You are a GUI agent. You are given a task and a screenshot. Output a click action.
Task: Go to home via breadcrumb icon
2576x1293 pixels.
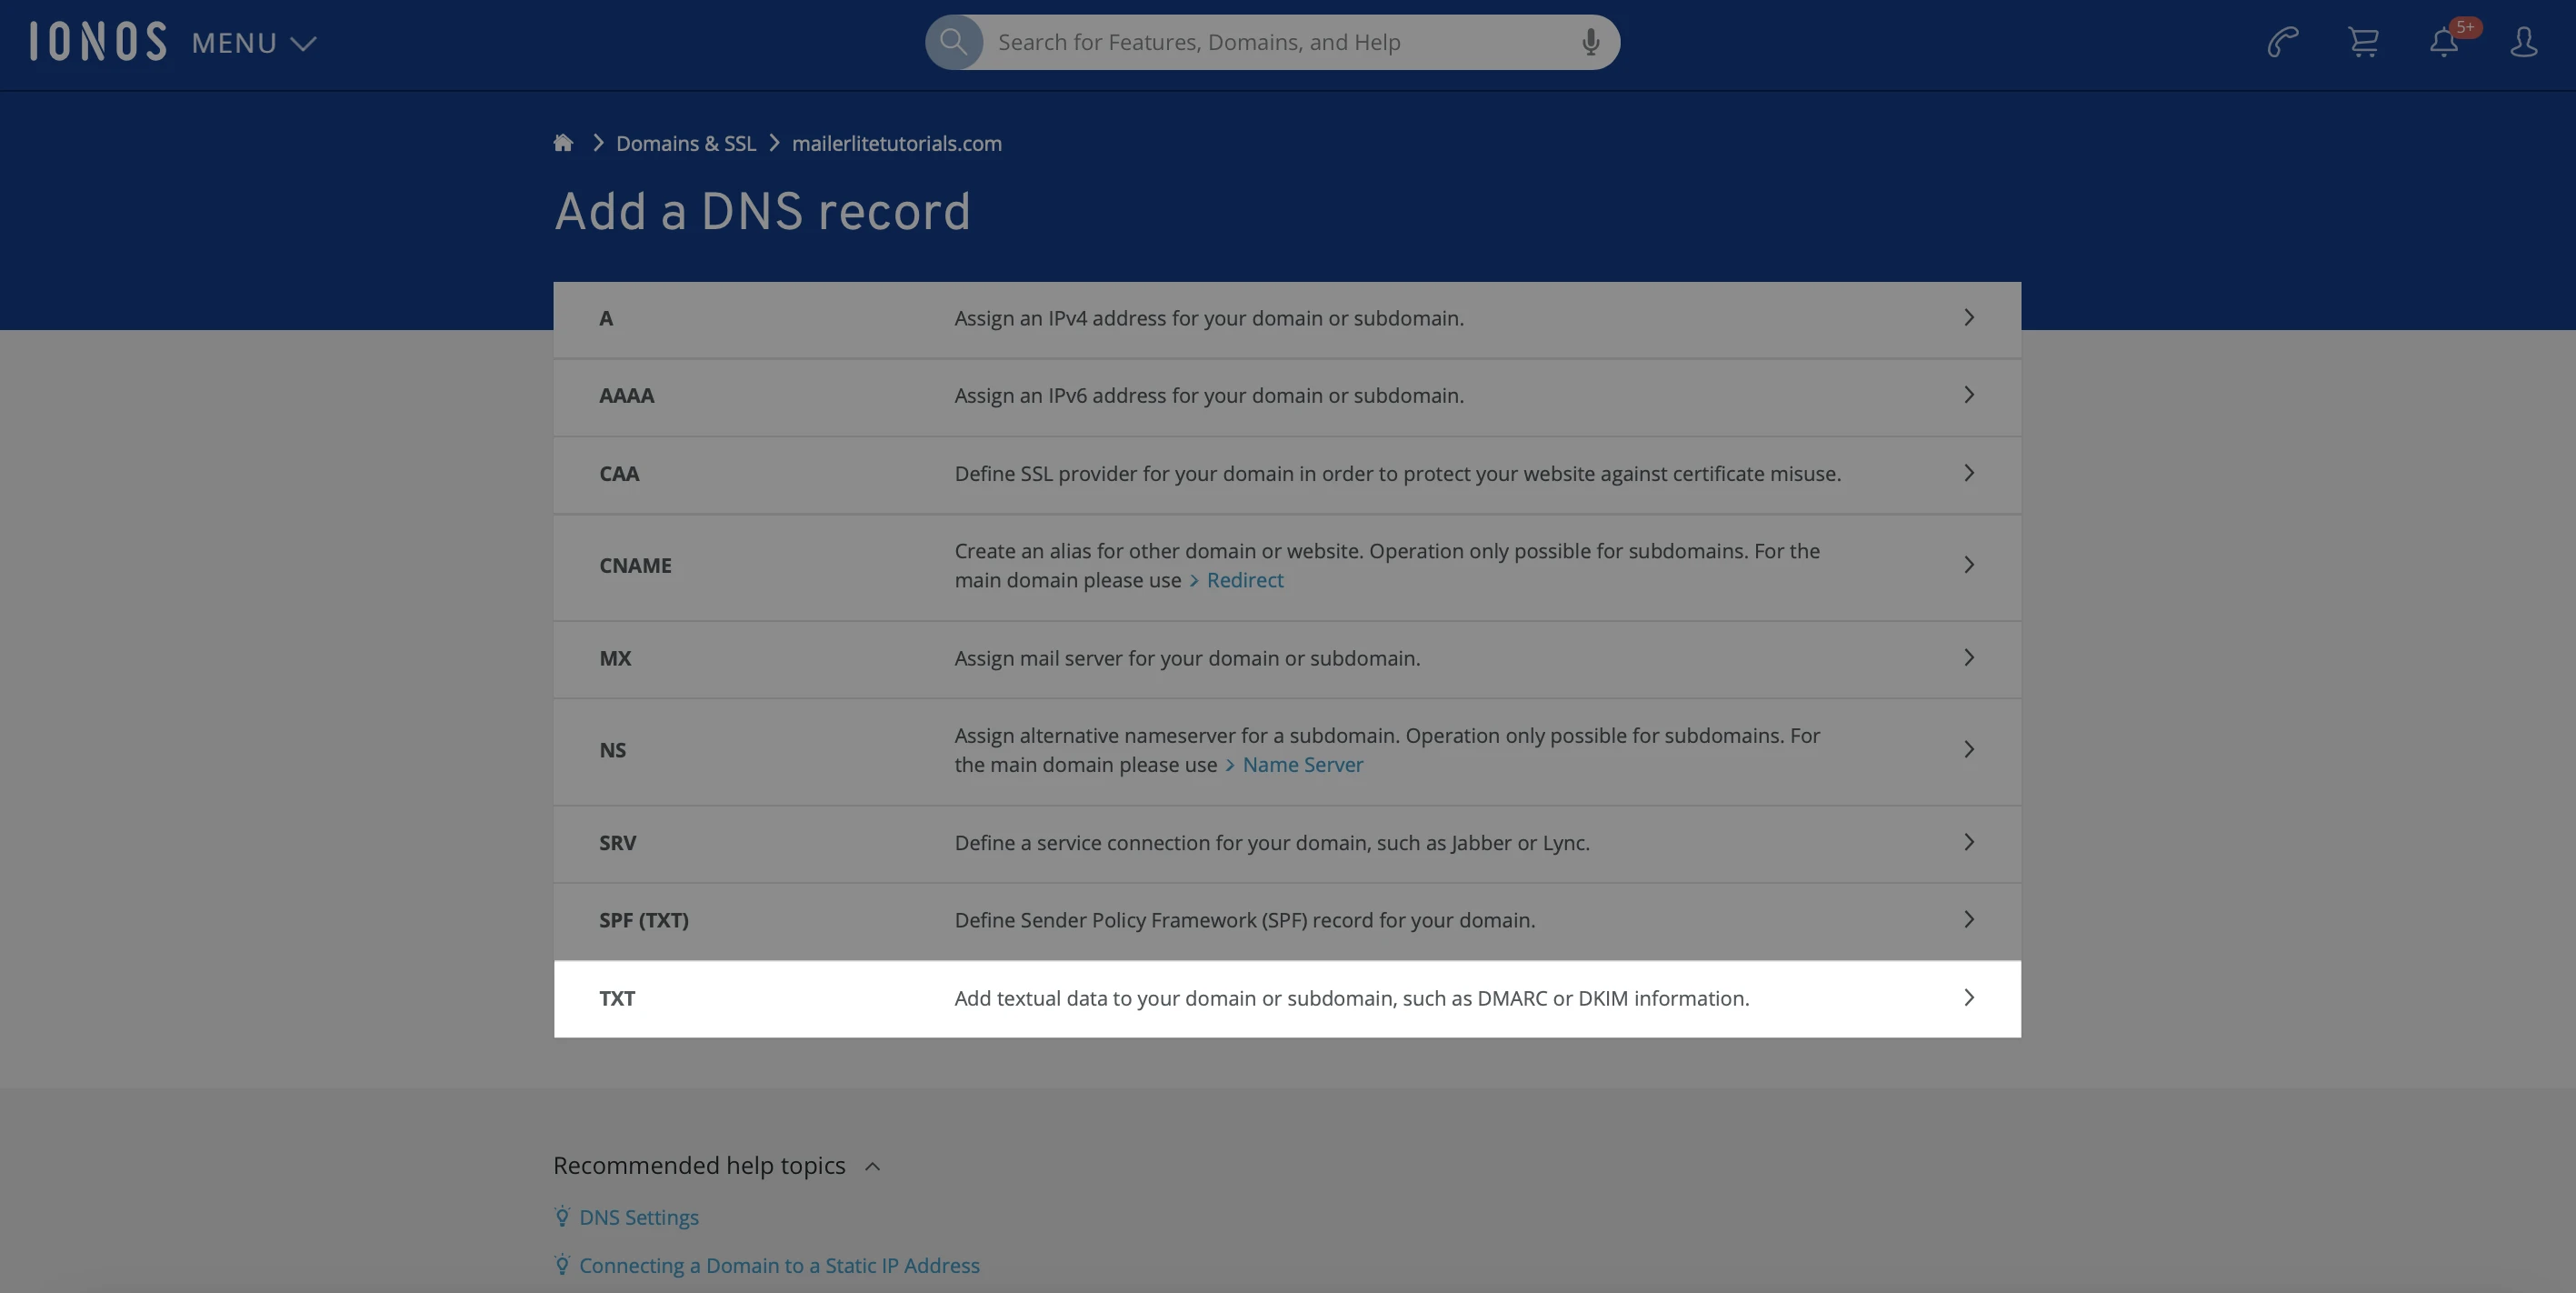point(563,143)
